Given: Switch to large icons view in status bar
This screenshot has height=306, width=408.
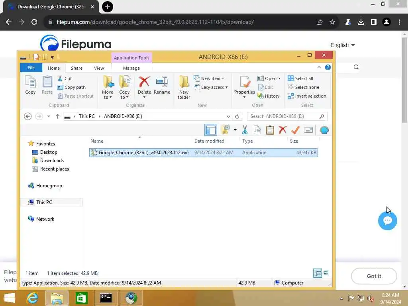Looking at the screenshot, I should [x=326, y=273].
